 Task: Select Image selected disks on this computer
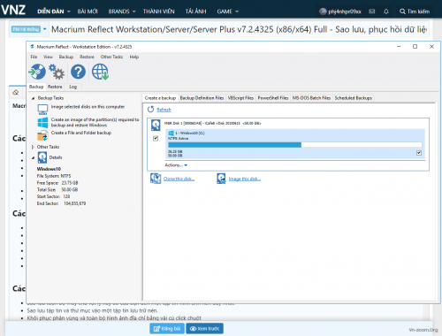pyautogui.click(x=88, y=107)
